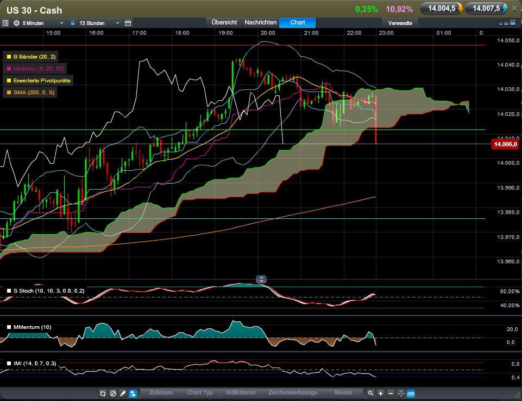The height and width of the screenshot is (401, 522).
Task: Click yellow swatch beside Erweiterte Pivotpunkte
Action: (9, 80)
